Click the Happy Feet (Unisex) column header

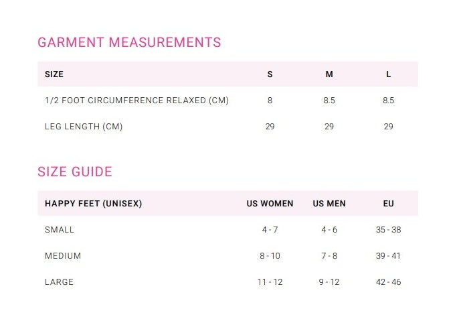pyautogui.click(x=93, y=203)
